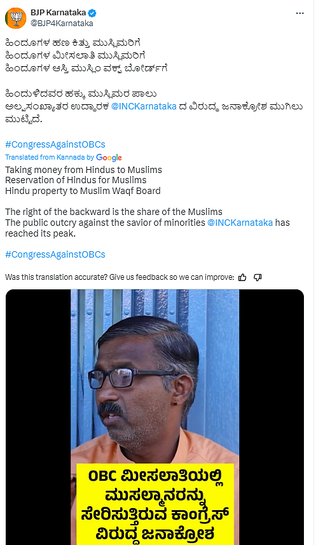This screenshot has width=316, height=545.
Task: Click the Google logo beside translation label
Action: [109, 158]
